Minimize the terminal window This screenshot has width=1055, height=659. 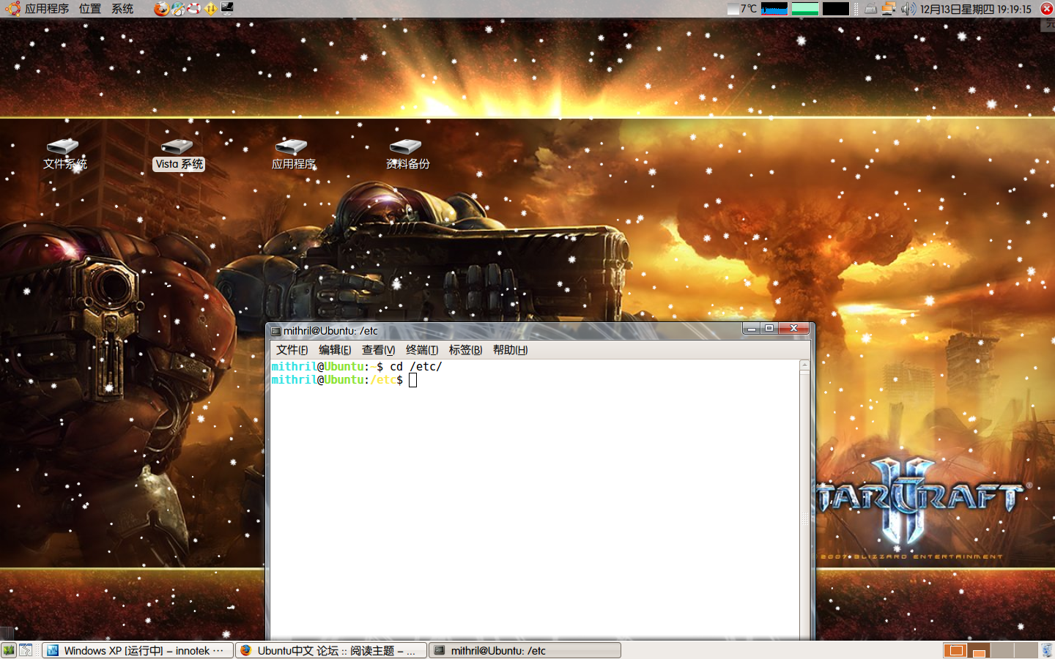[x=751, y=329]
